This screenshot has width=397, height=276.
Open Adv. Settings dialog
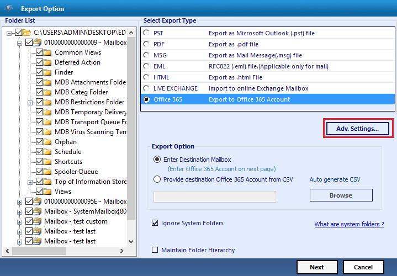point(357,129)
